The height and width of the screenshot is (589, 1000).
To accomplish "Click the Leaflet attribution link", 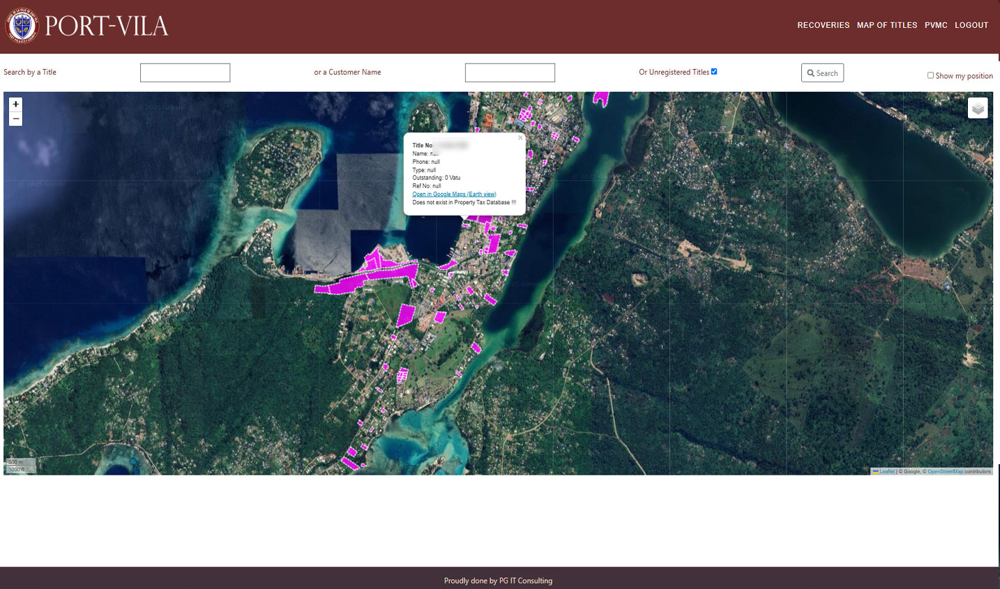I will point(886,471).
